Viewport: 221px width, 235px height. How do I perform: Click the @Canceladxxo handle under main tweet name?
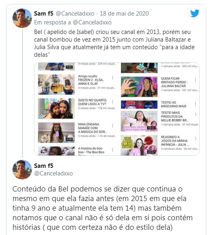click(54, 173)
